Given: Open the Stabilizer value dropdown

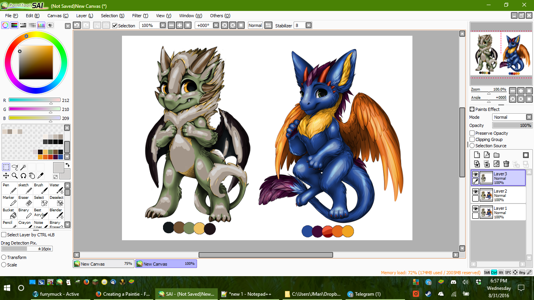Looking at the screenshot, I should [x=308, y=25].
